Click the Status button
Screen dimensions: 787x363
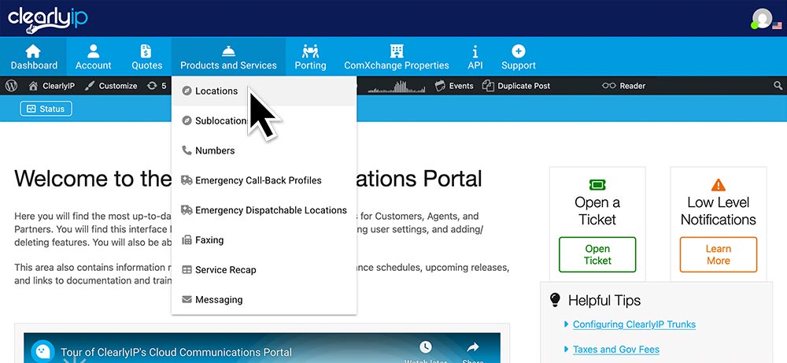tap(46, 109)
